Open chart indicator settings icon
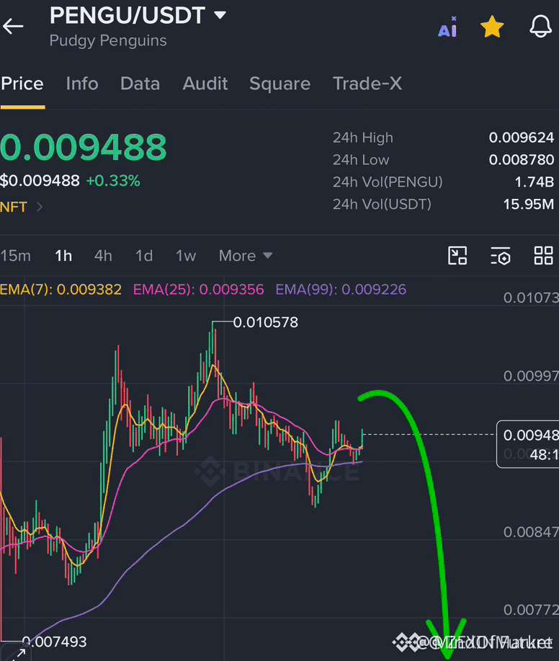 [x=501, y=256]
